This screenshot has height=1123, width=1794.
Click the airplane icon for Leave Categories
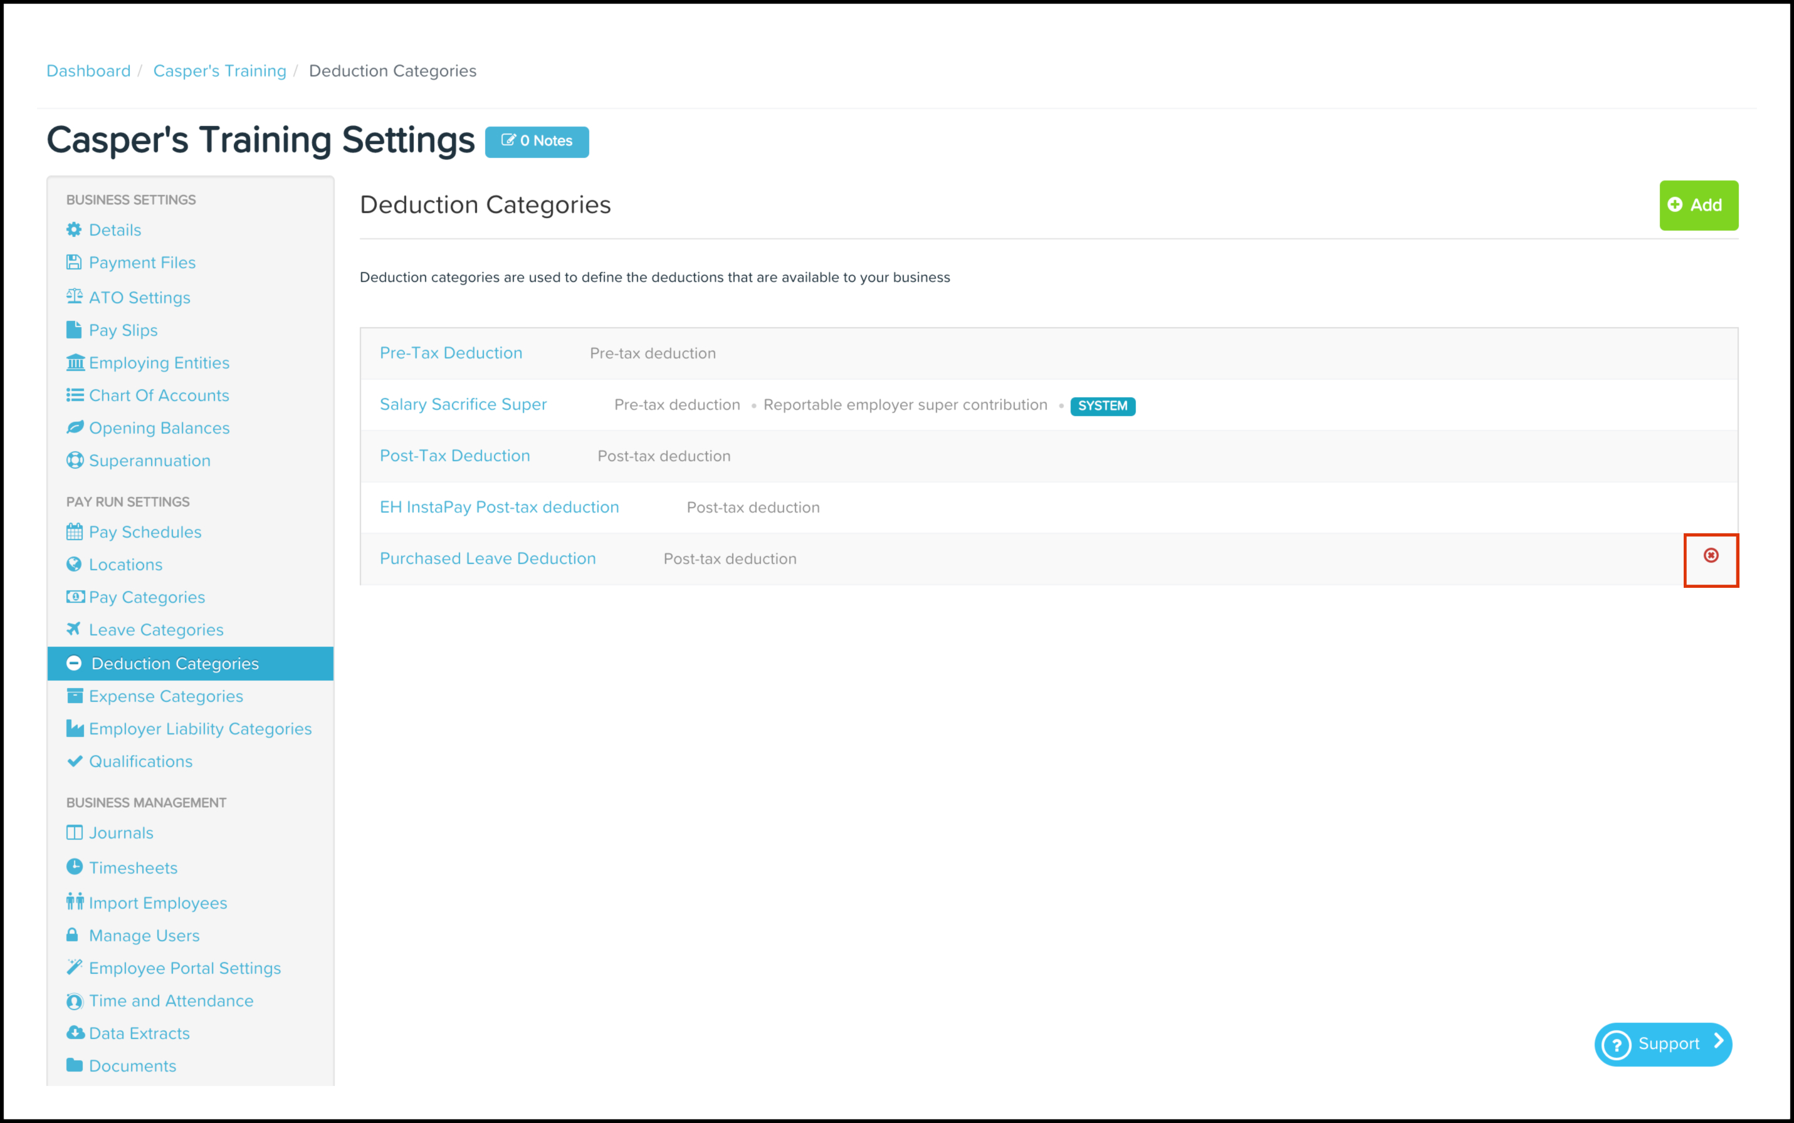[73, 629]
